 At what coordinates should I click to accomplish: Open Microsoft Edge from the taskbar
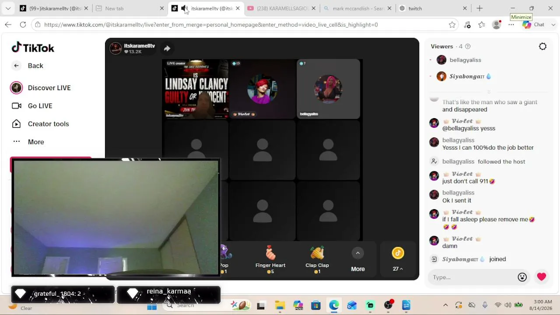(x=334, y=305)
